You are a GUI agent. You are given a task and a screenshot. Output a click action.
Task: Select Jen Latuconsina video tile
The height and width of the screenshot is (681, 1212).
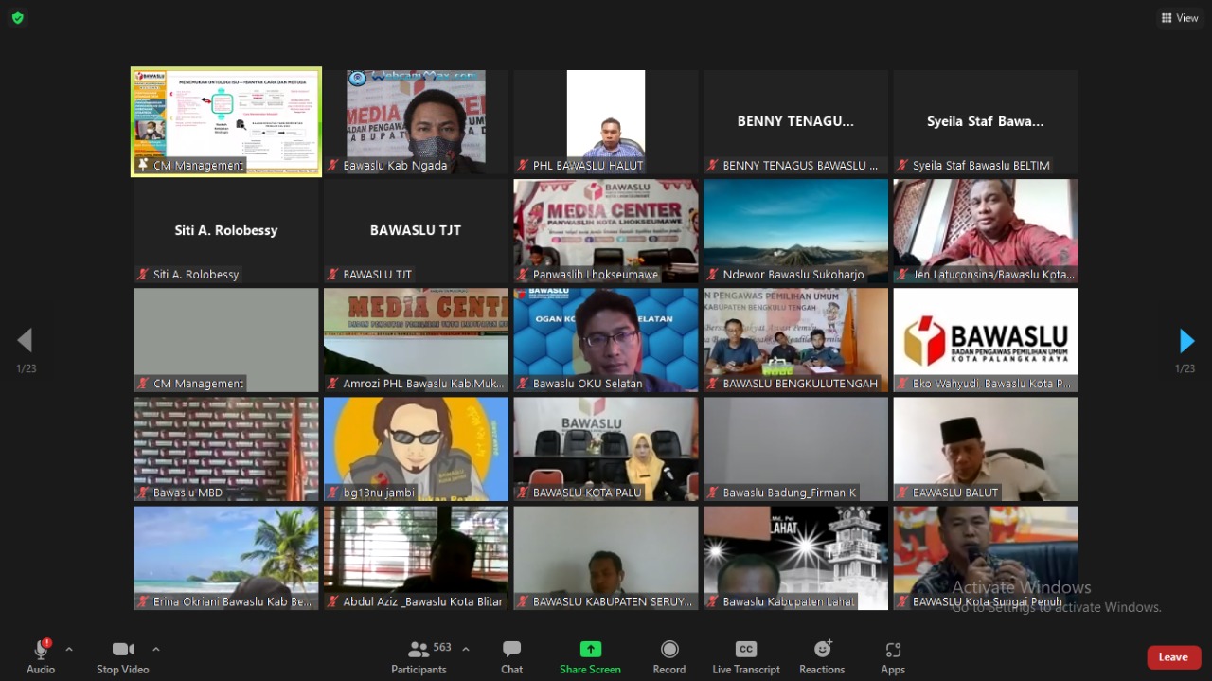pos(986,231)
